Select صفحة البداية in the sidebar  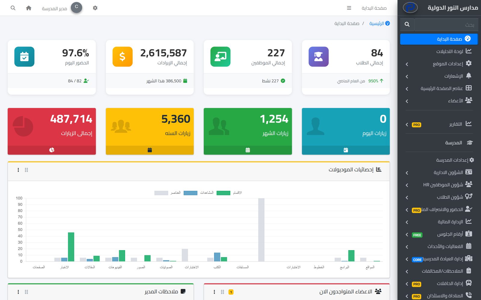(x=439, y=39)
